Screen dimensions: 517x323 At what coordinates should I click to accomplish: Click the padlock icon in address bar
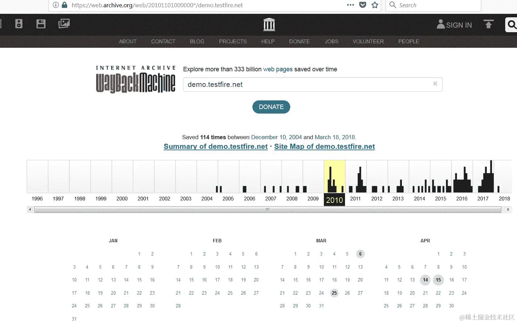coord(64,5)
